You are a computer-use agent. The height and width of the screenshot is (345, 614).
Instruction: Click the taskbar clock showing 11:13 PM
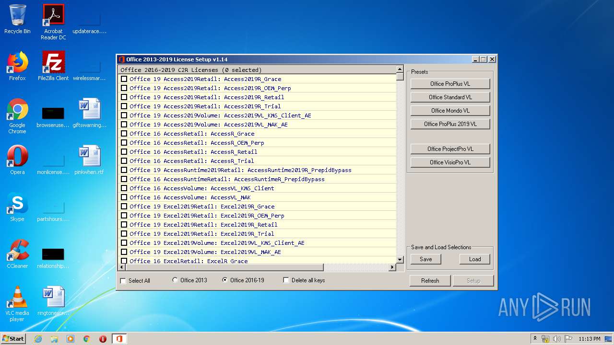click(x=590, y=339)
